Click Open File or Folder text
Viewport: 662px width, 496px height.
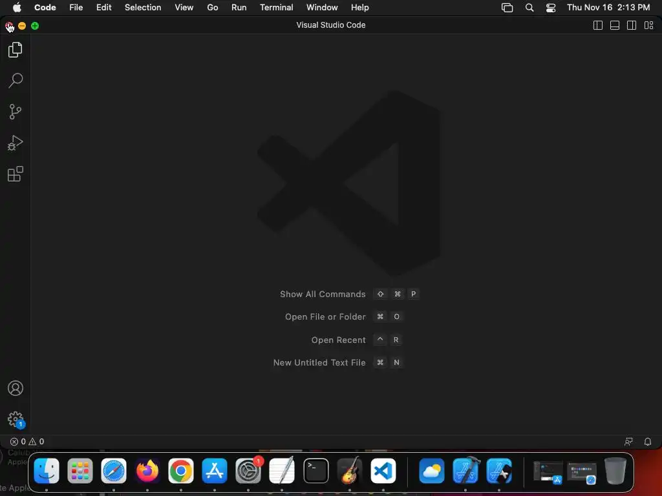click(325, 316)
